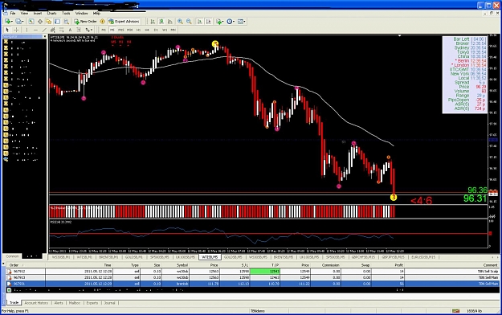Open the Common tab in Navigator
Screen dimensions: 502x315
[x=13, y=256]
